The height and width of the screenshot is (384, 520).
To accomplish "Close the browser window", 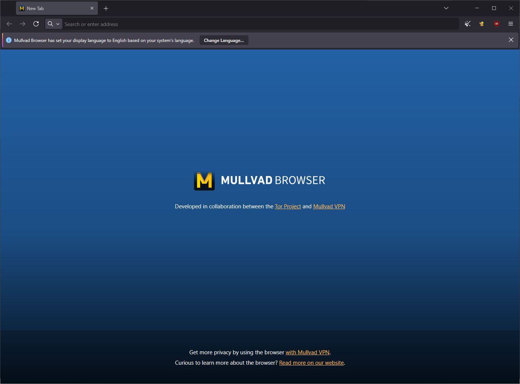I will point(511,8).
